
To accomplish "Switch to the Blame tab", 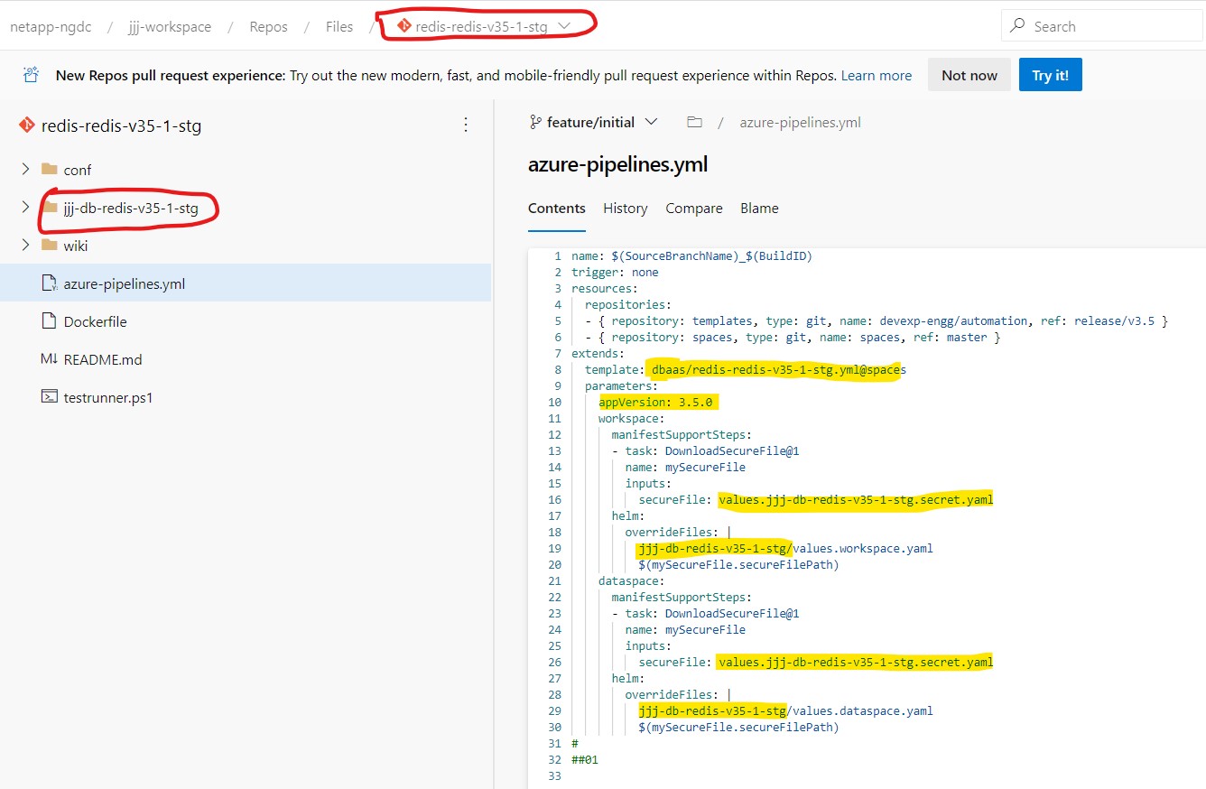I will pos(758,208).
